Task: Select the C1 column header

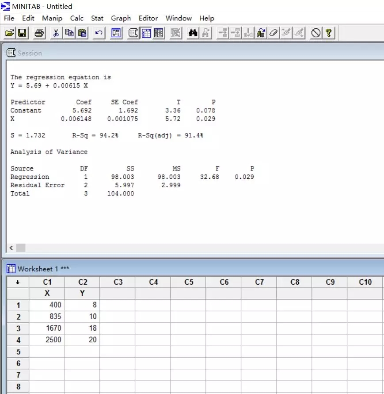Action: (47, 282)
